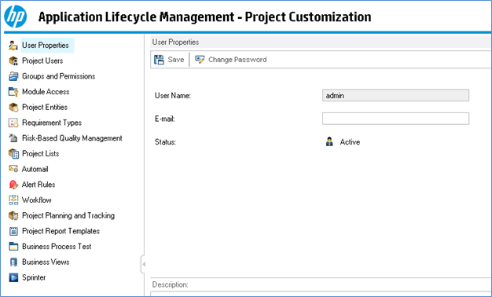Open the Workflow customization page
This screenshot has height=297, width=492.
(36, 200)
